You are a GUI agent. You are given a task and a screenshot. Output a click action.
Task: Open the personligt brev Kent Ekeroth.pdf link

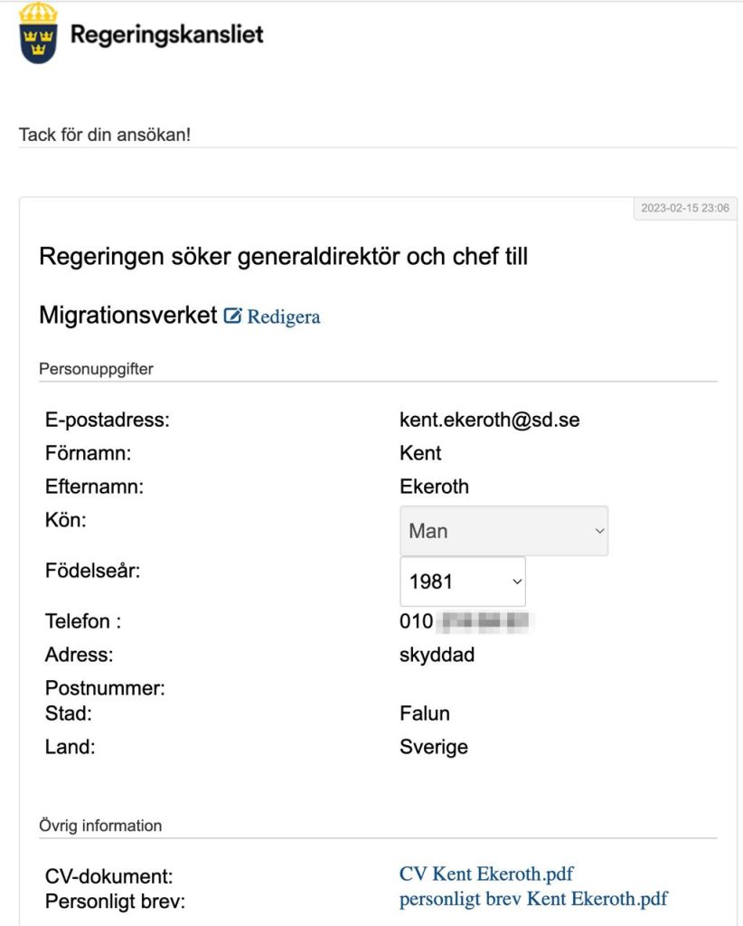click(x=533, y=899)
